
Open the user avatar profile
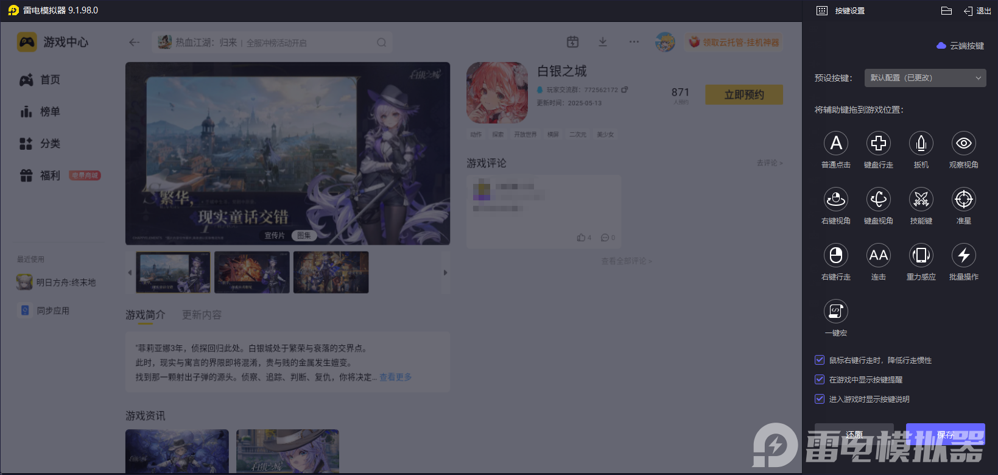tap(665, 42)
